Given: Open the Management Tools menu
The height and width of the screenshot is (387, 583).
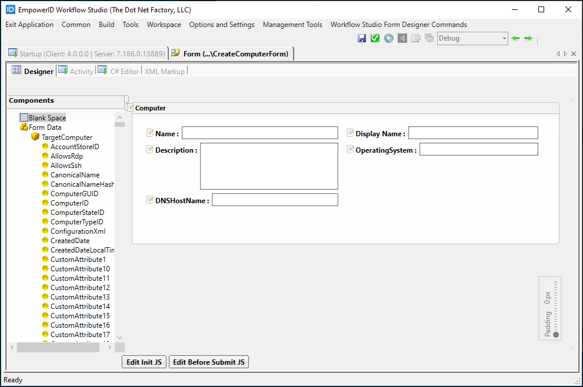Looking at the screenshot, I should (x=292, y=25).
